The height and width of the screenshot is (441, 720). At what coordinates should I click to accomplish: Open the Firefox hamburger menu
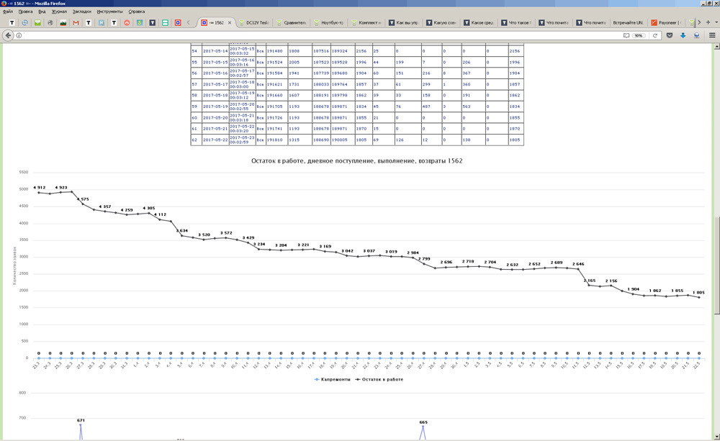pos(711,35)
